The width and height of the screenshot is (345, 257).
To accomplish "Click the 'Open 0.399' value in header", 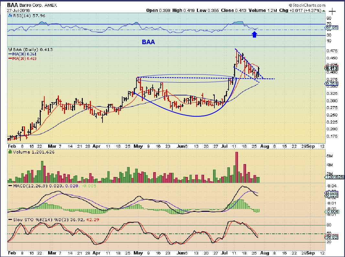I will [158, 10].
